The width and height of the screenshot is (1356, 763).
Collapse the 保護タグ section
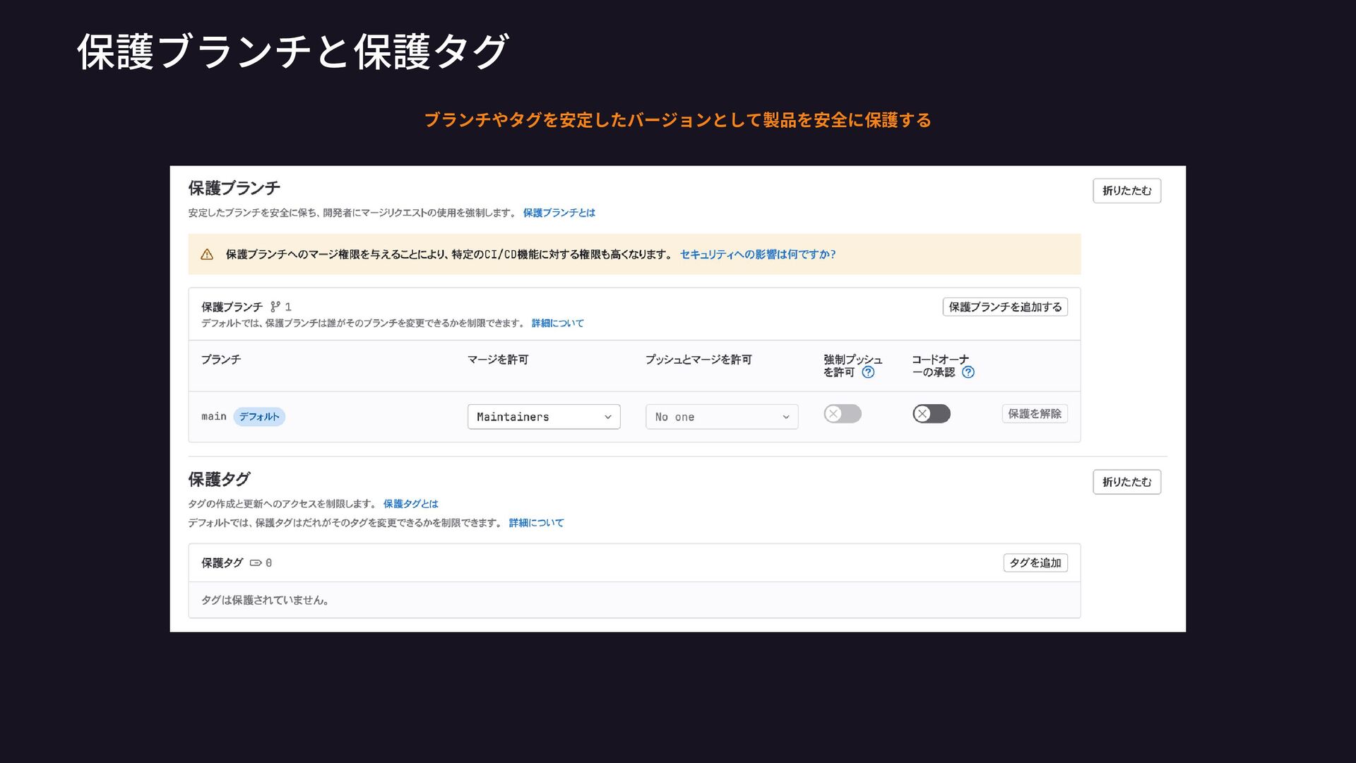pos(1126,482)
